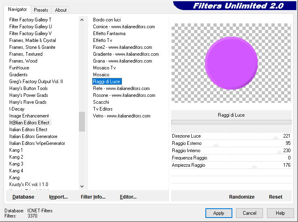Click Import... button

click(x=58, y=197)
